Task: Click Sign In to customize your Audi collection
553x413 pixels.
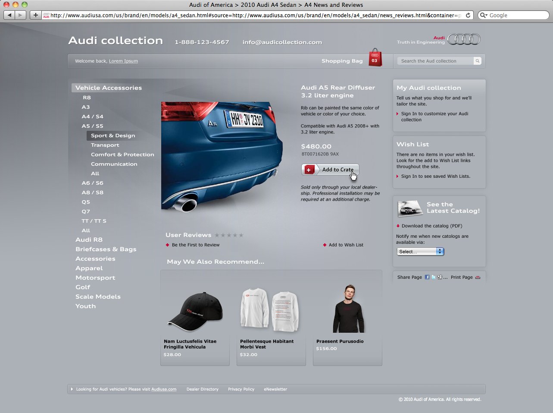Action: coord(434,117)
